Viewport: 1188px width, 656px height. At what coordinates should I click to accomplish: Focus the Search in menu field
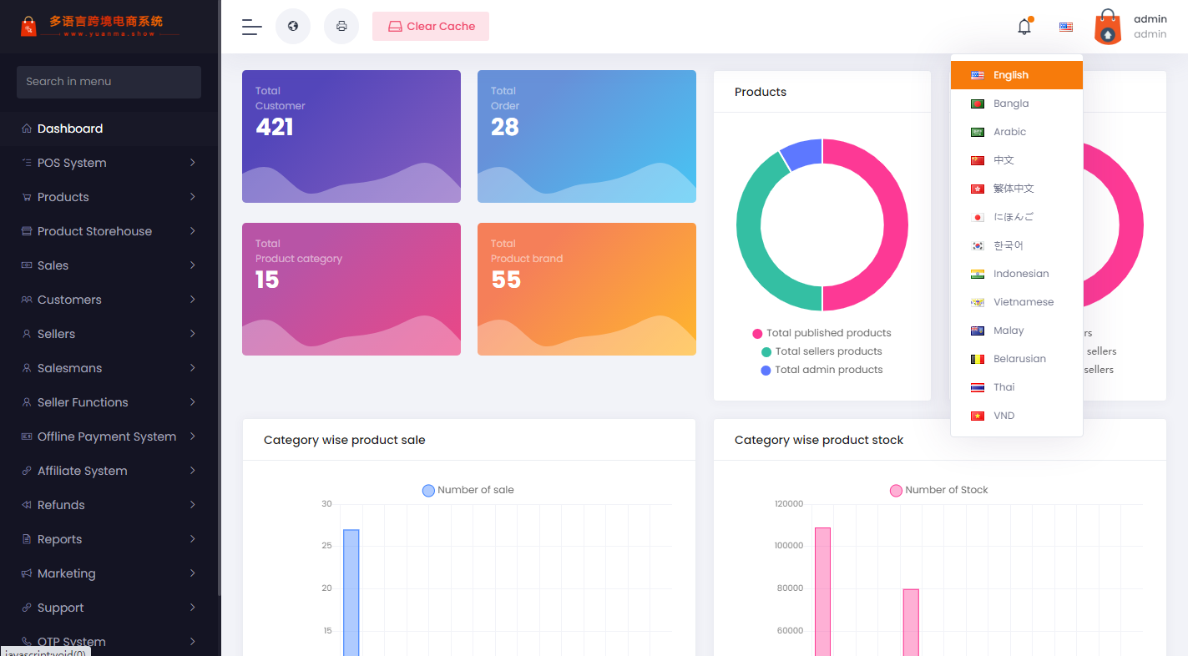pos(109,82)
